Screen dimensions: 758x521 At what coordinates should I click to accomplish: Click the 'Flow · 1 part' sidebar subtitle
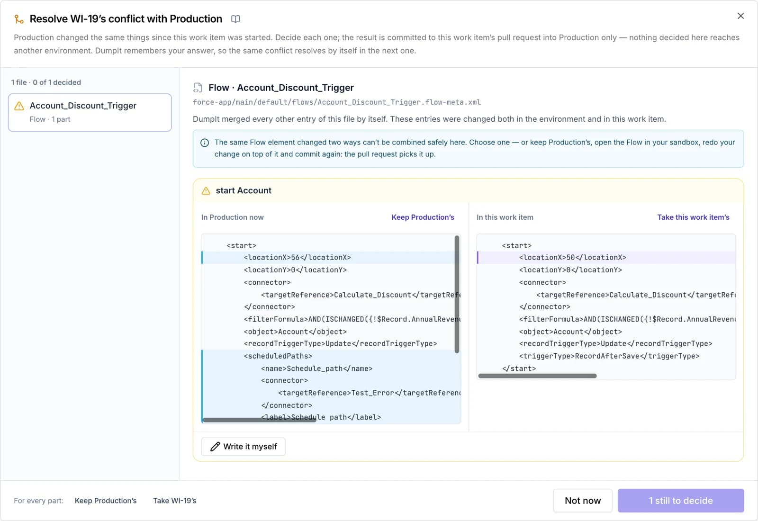pyautogui.click(x=50, y=119)
